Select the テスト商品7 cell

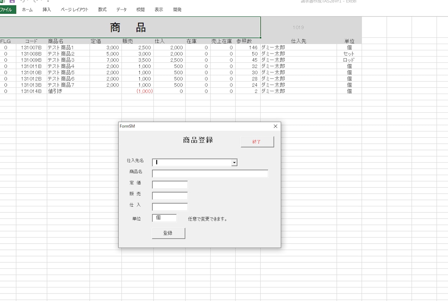coord(68,85)
